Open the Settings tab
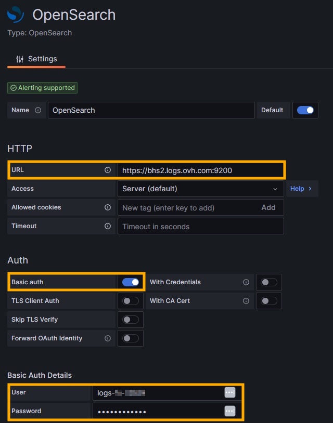The height and width of the screenshot is (423, 333). click(36, 59)
